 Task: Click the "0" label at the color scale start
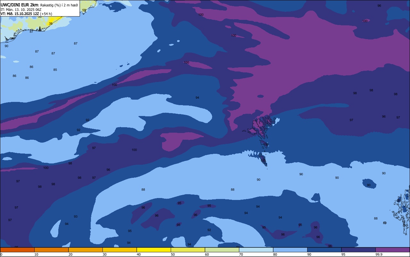click(1, 254)
